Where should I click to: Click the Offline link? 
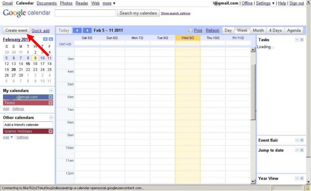click(247, 3)
